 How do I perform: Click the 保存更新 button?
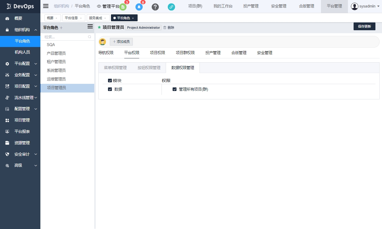(364, 26)
